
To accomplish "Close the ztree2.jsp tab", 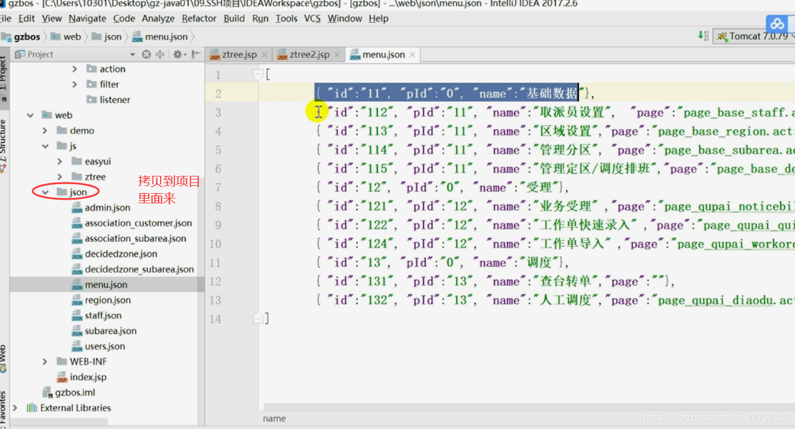I will pos(337,55).
